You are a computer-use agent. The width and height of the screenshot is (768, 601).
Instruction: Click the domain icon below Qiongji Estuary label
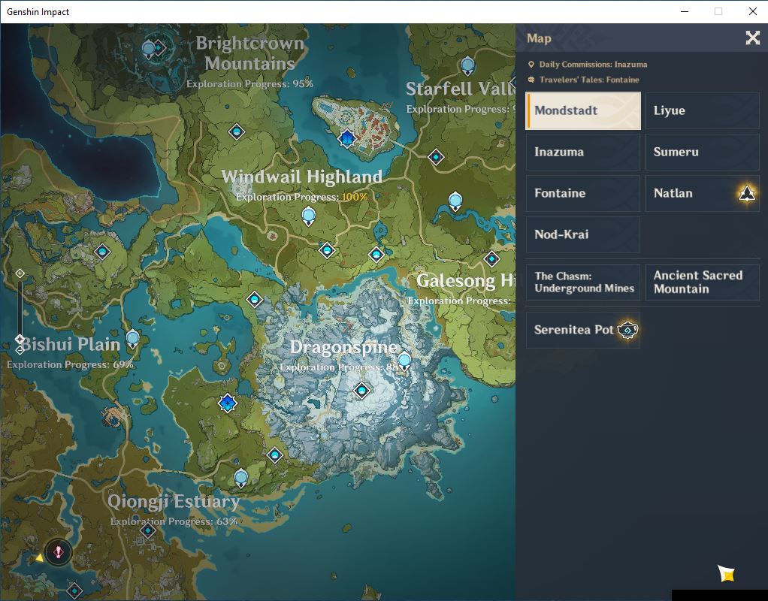pos(147,530)
